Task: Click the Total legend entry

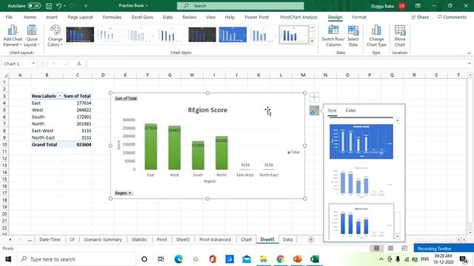Action: coord(293,152)
